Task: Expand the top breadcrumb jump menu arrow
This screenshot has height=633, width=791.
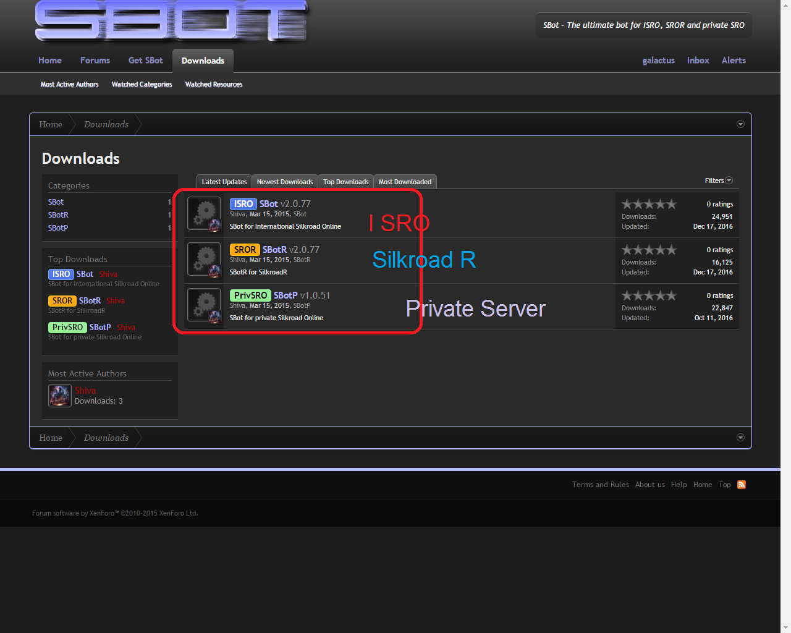Action: pyautogui.click(x=740, y=124)
